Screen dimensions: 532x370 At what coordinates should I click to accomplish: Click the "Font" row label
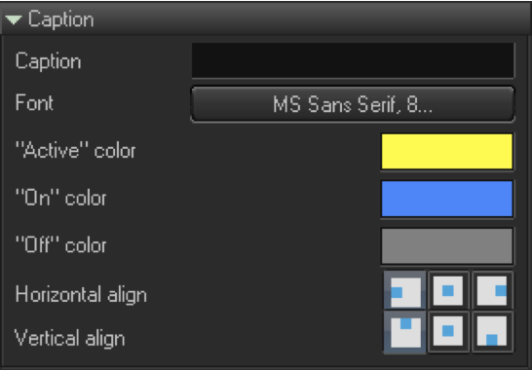click(34, 103)
